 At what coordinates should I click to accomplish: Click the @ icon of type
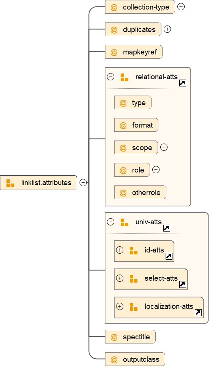(123, 103)
